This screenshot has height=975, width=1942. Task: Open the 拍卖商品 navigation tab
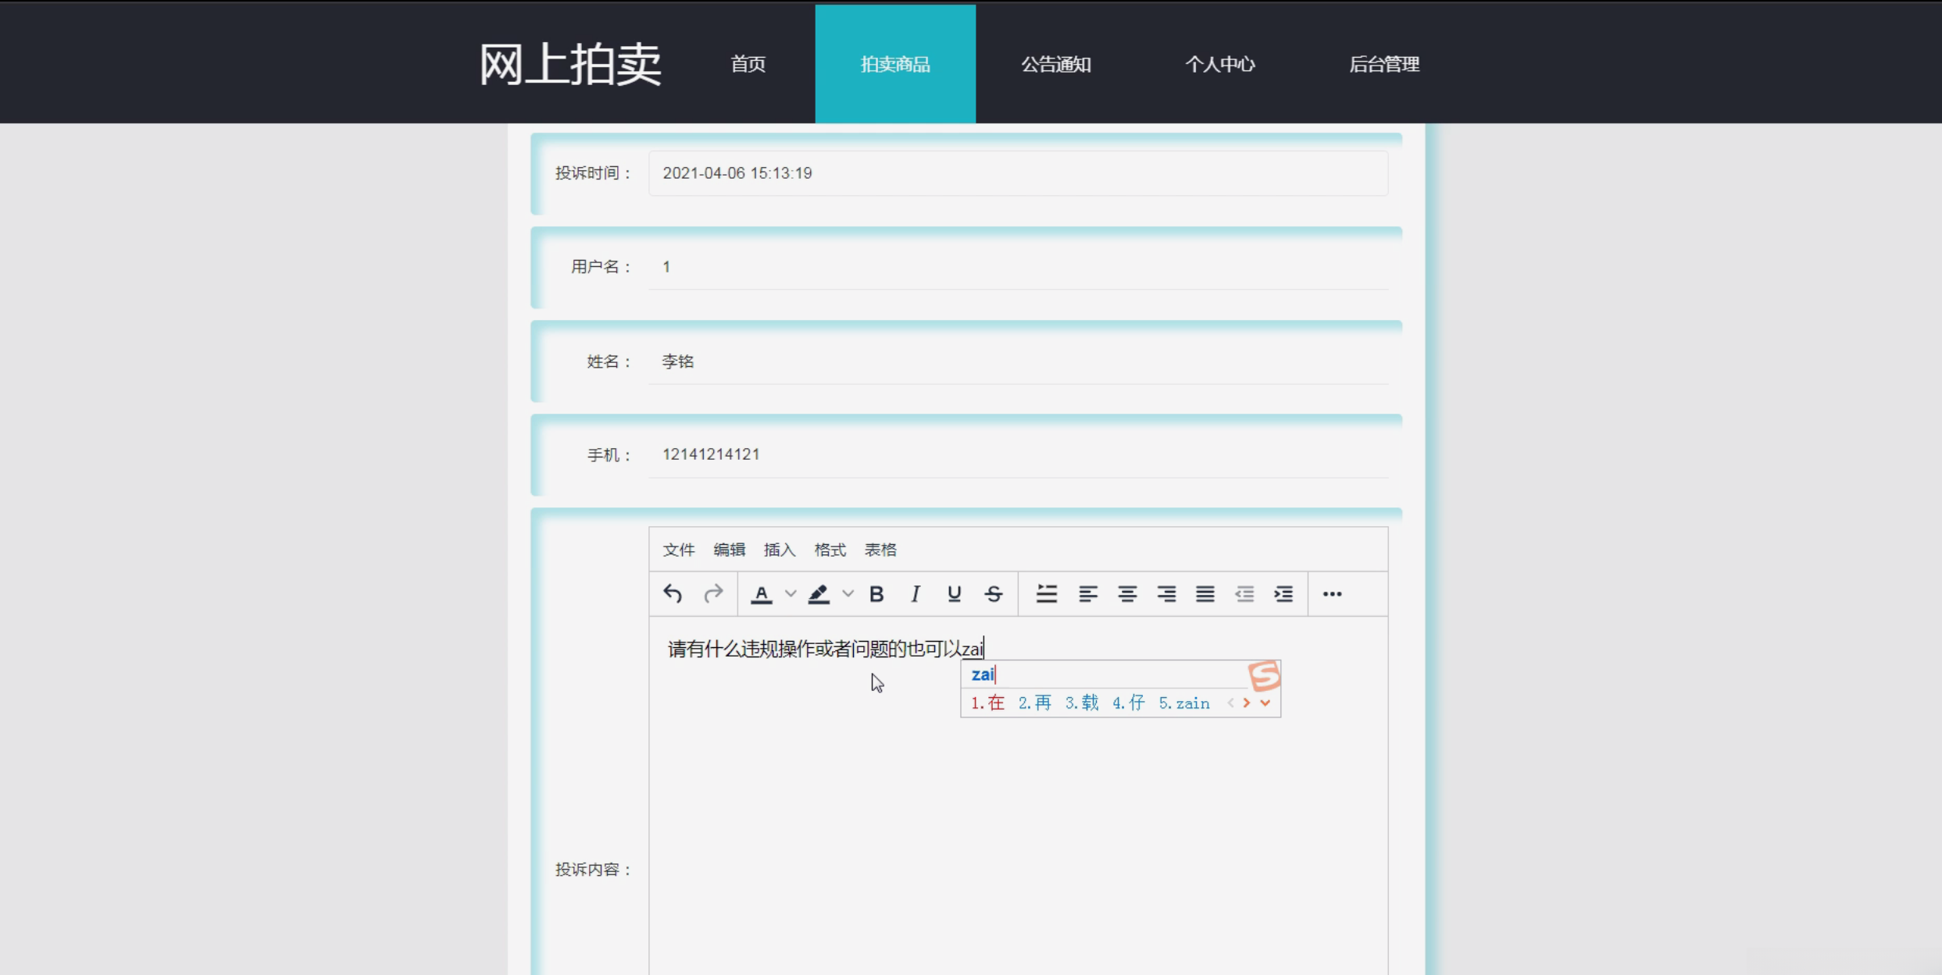pyautogui.click(x=895, y=64)
